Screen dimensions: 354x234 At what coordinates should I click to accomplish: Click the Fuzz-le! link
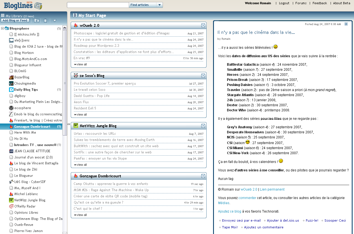312,220
